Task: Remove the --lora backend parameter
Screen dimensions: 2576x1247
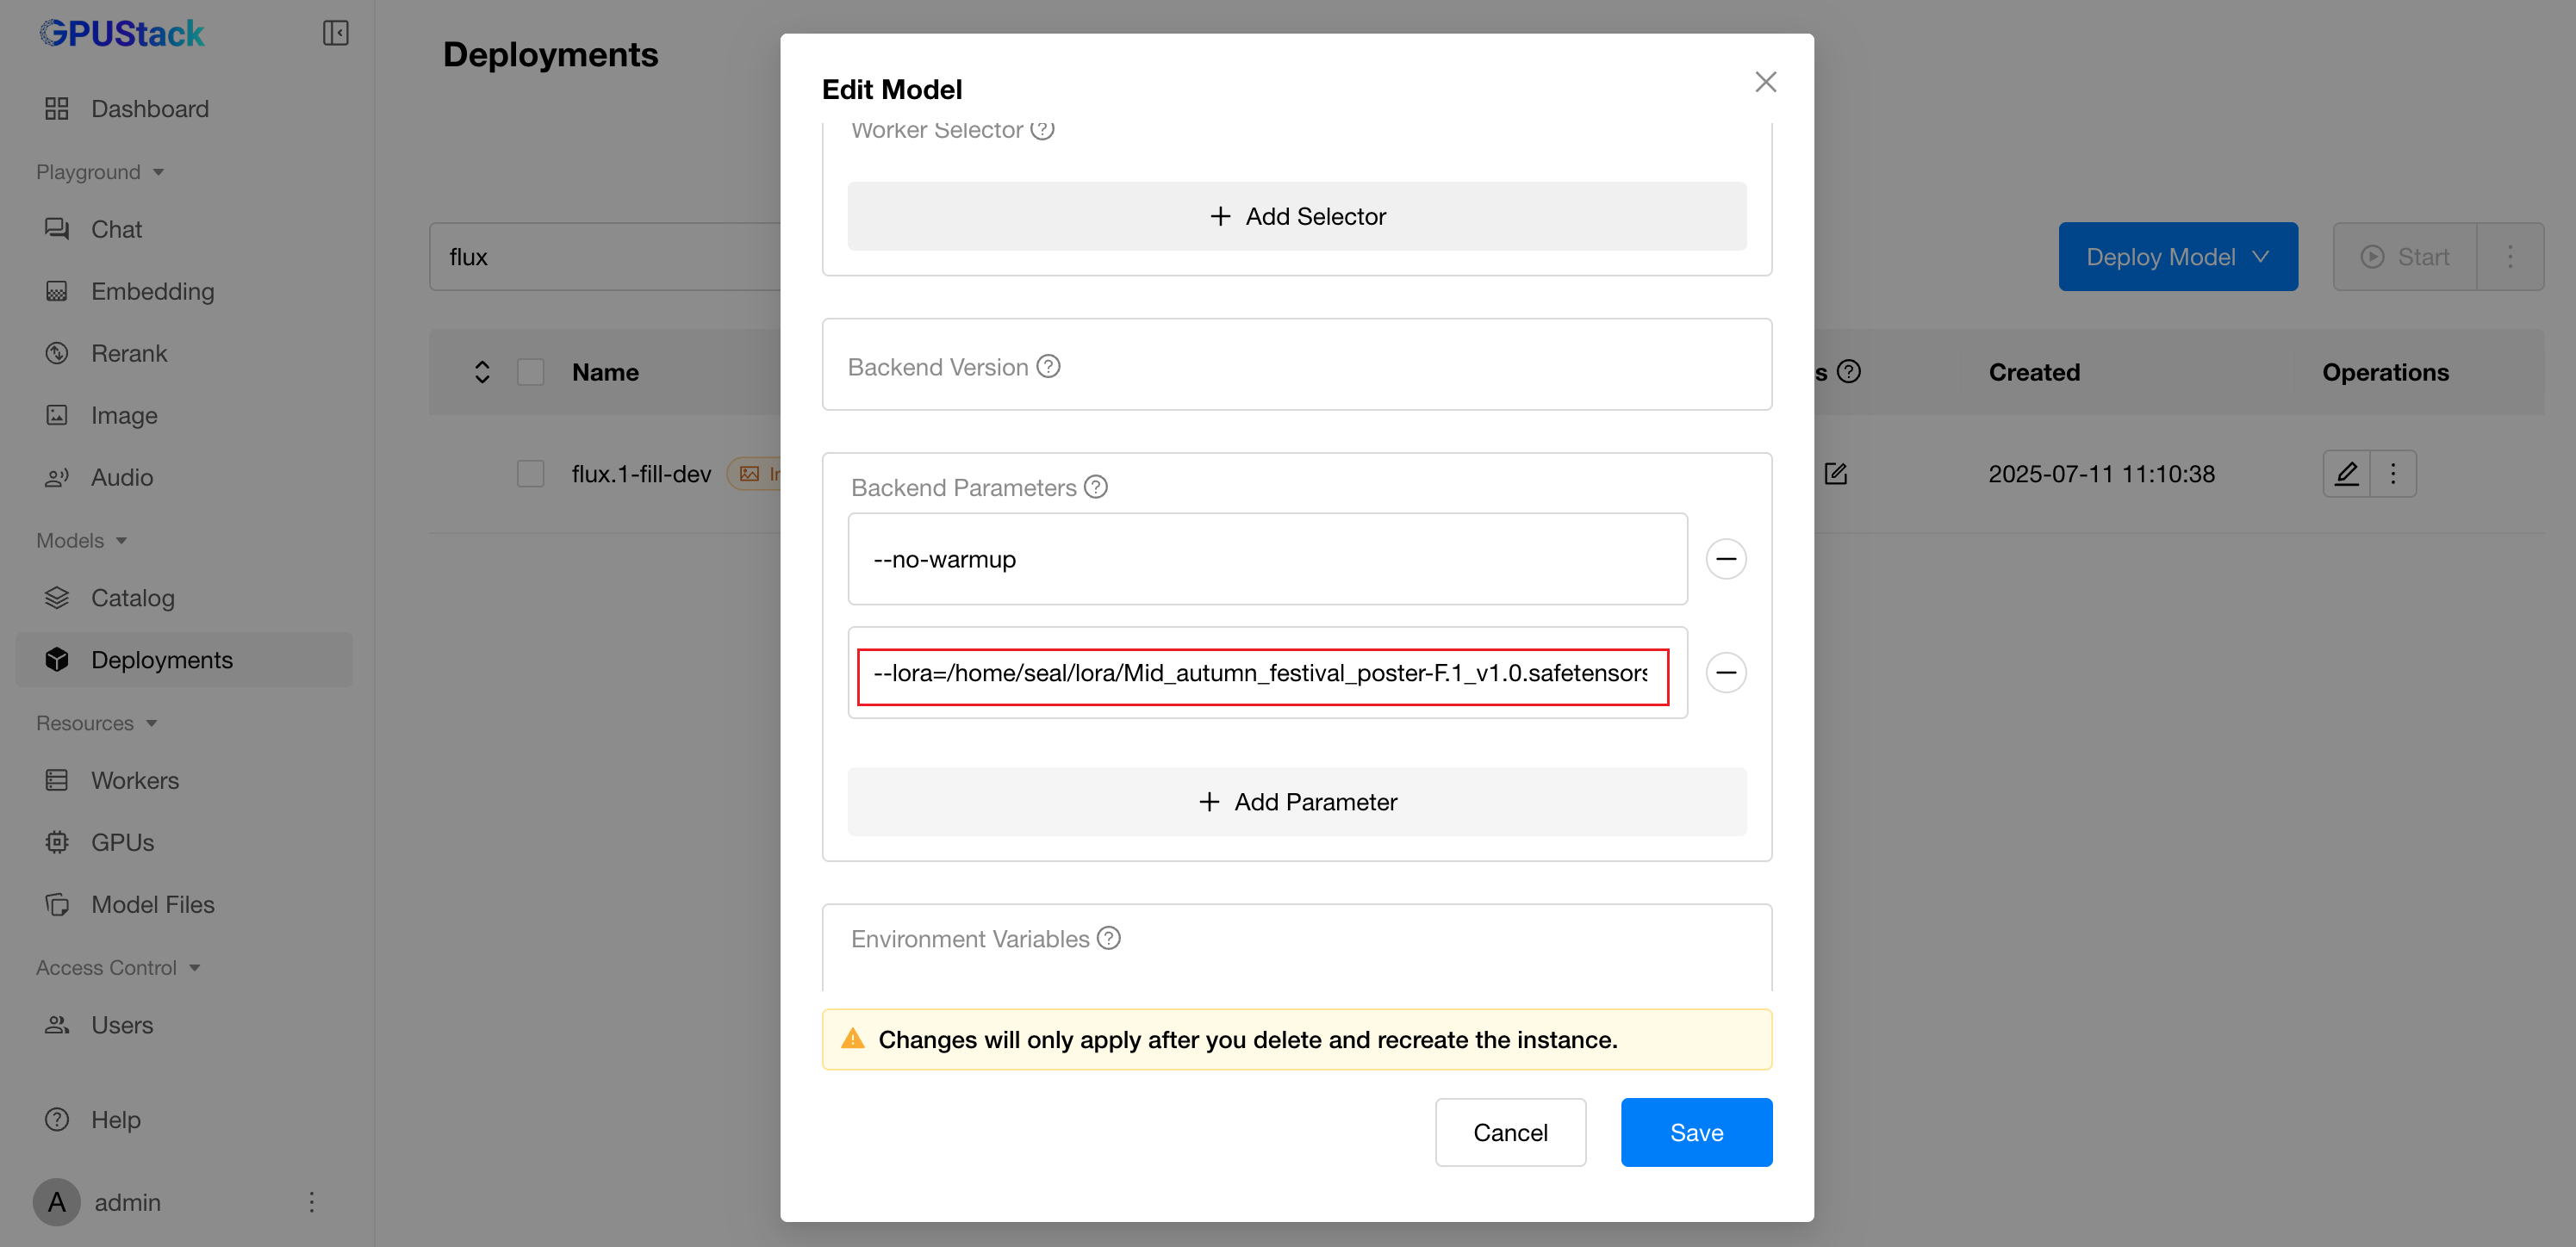Action: point(1725,673)
